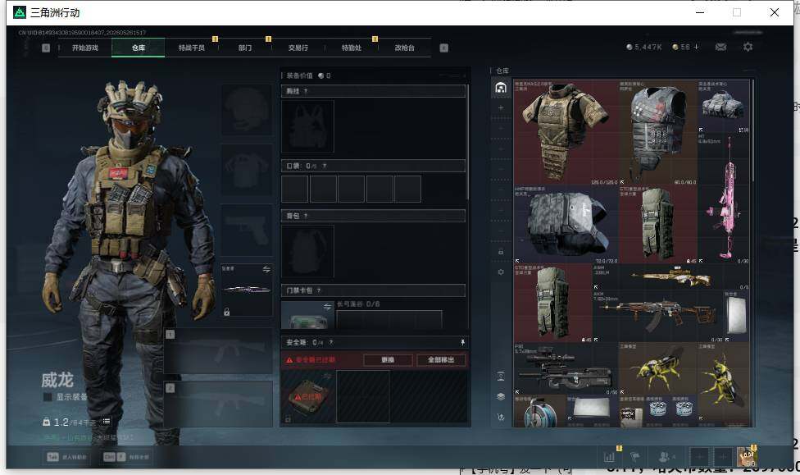The height and width of the screenshot is (475, 800).
Task: Select the 仓库 tab
Action: 139,48
